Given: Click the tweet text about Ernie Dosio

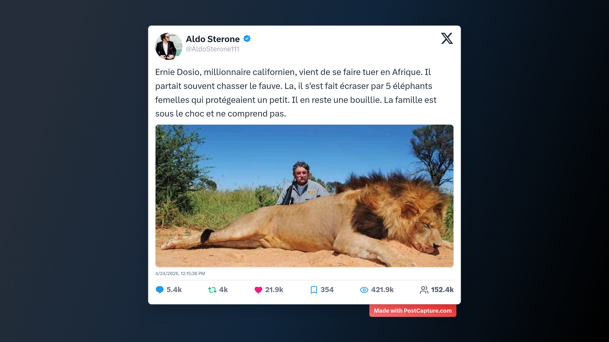Looking at the screenshot, I should (296, 93).
